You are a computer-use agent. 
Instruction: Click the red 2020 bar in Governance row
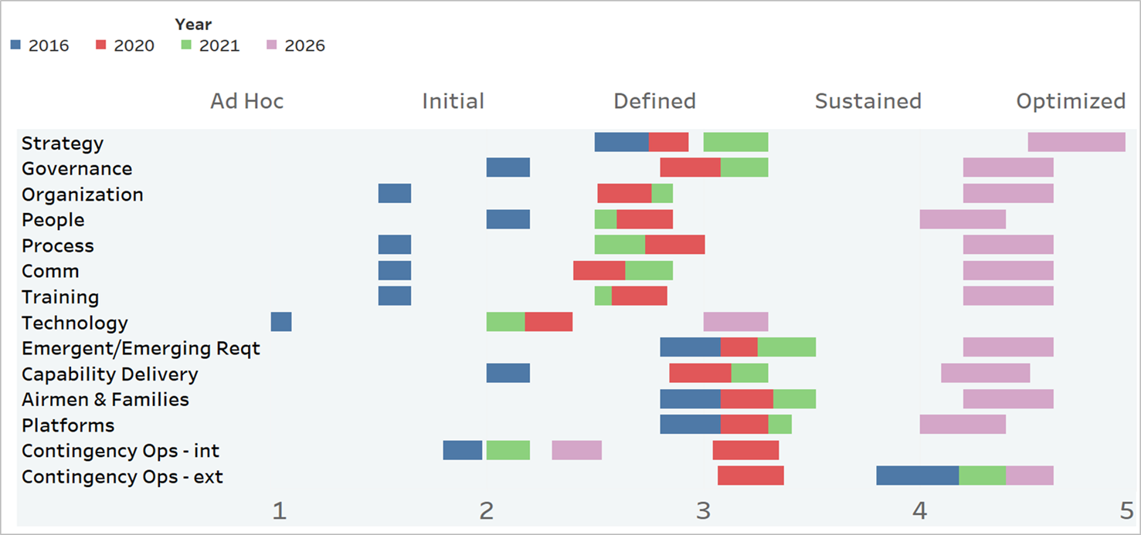[x=690, y=168]
